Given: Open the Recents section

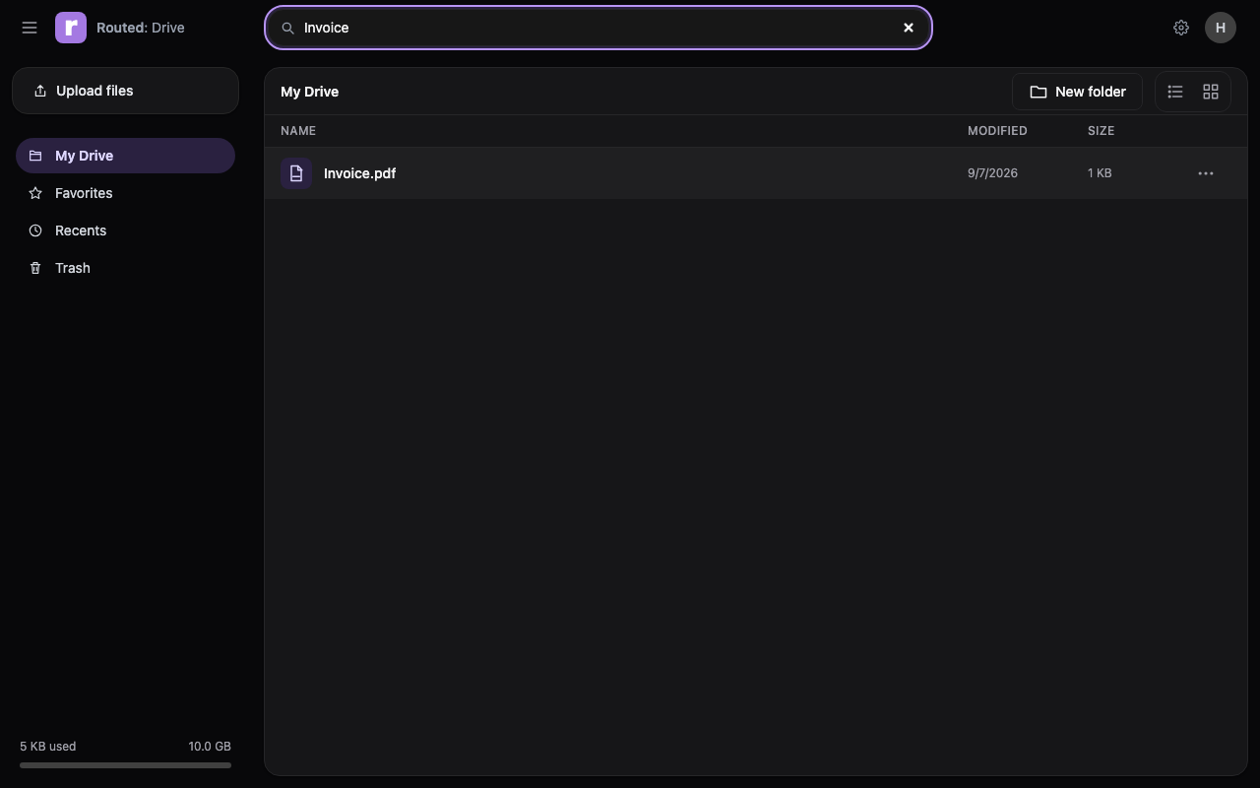Looking at the screenshot, I should (125, 230).
